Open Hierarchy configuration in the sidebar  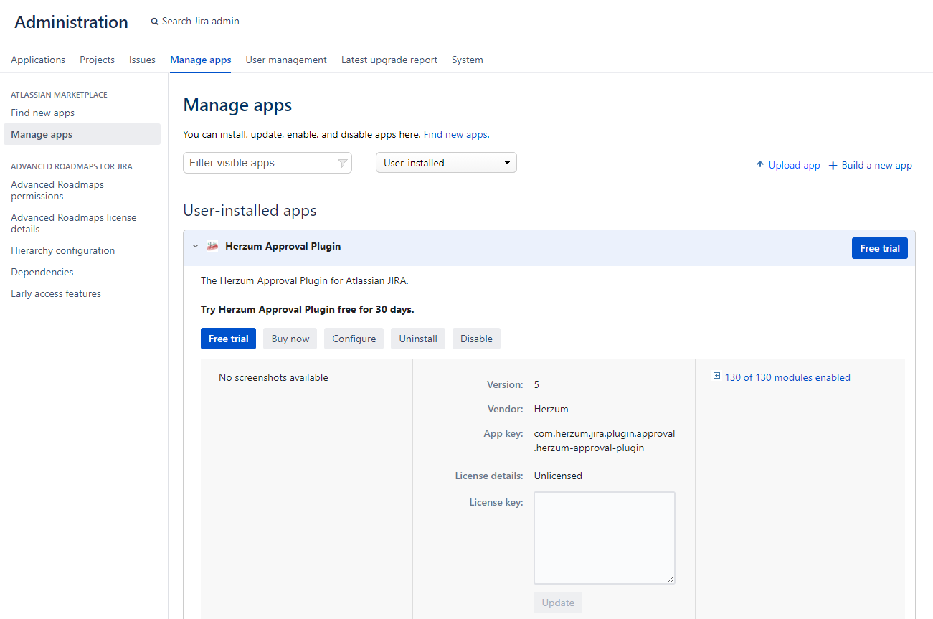63,250
